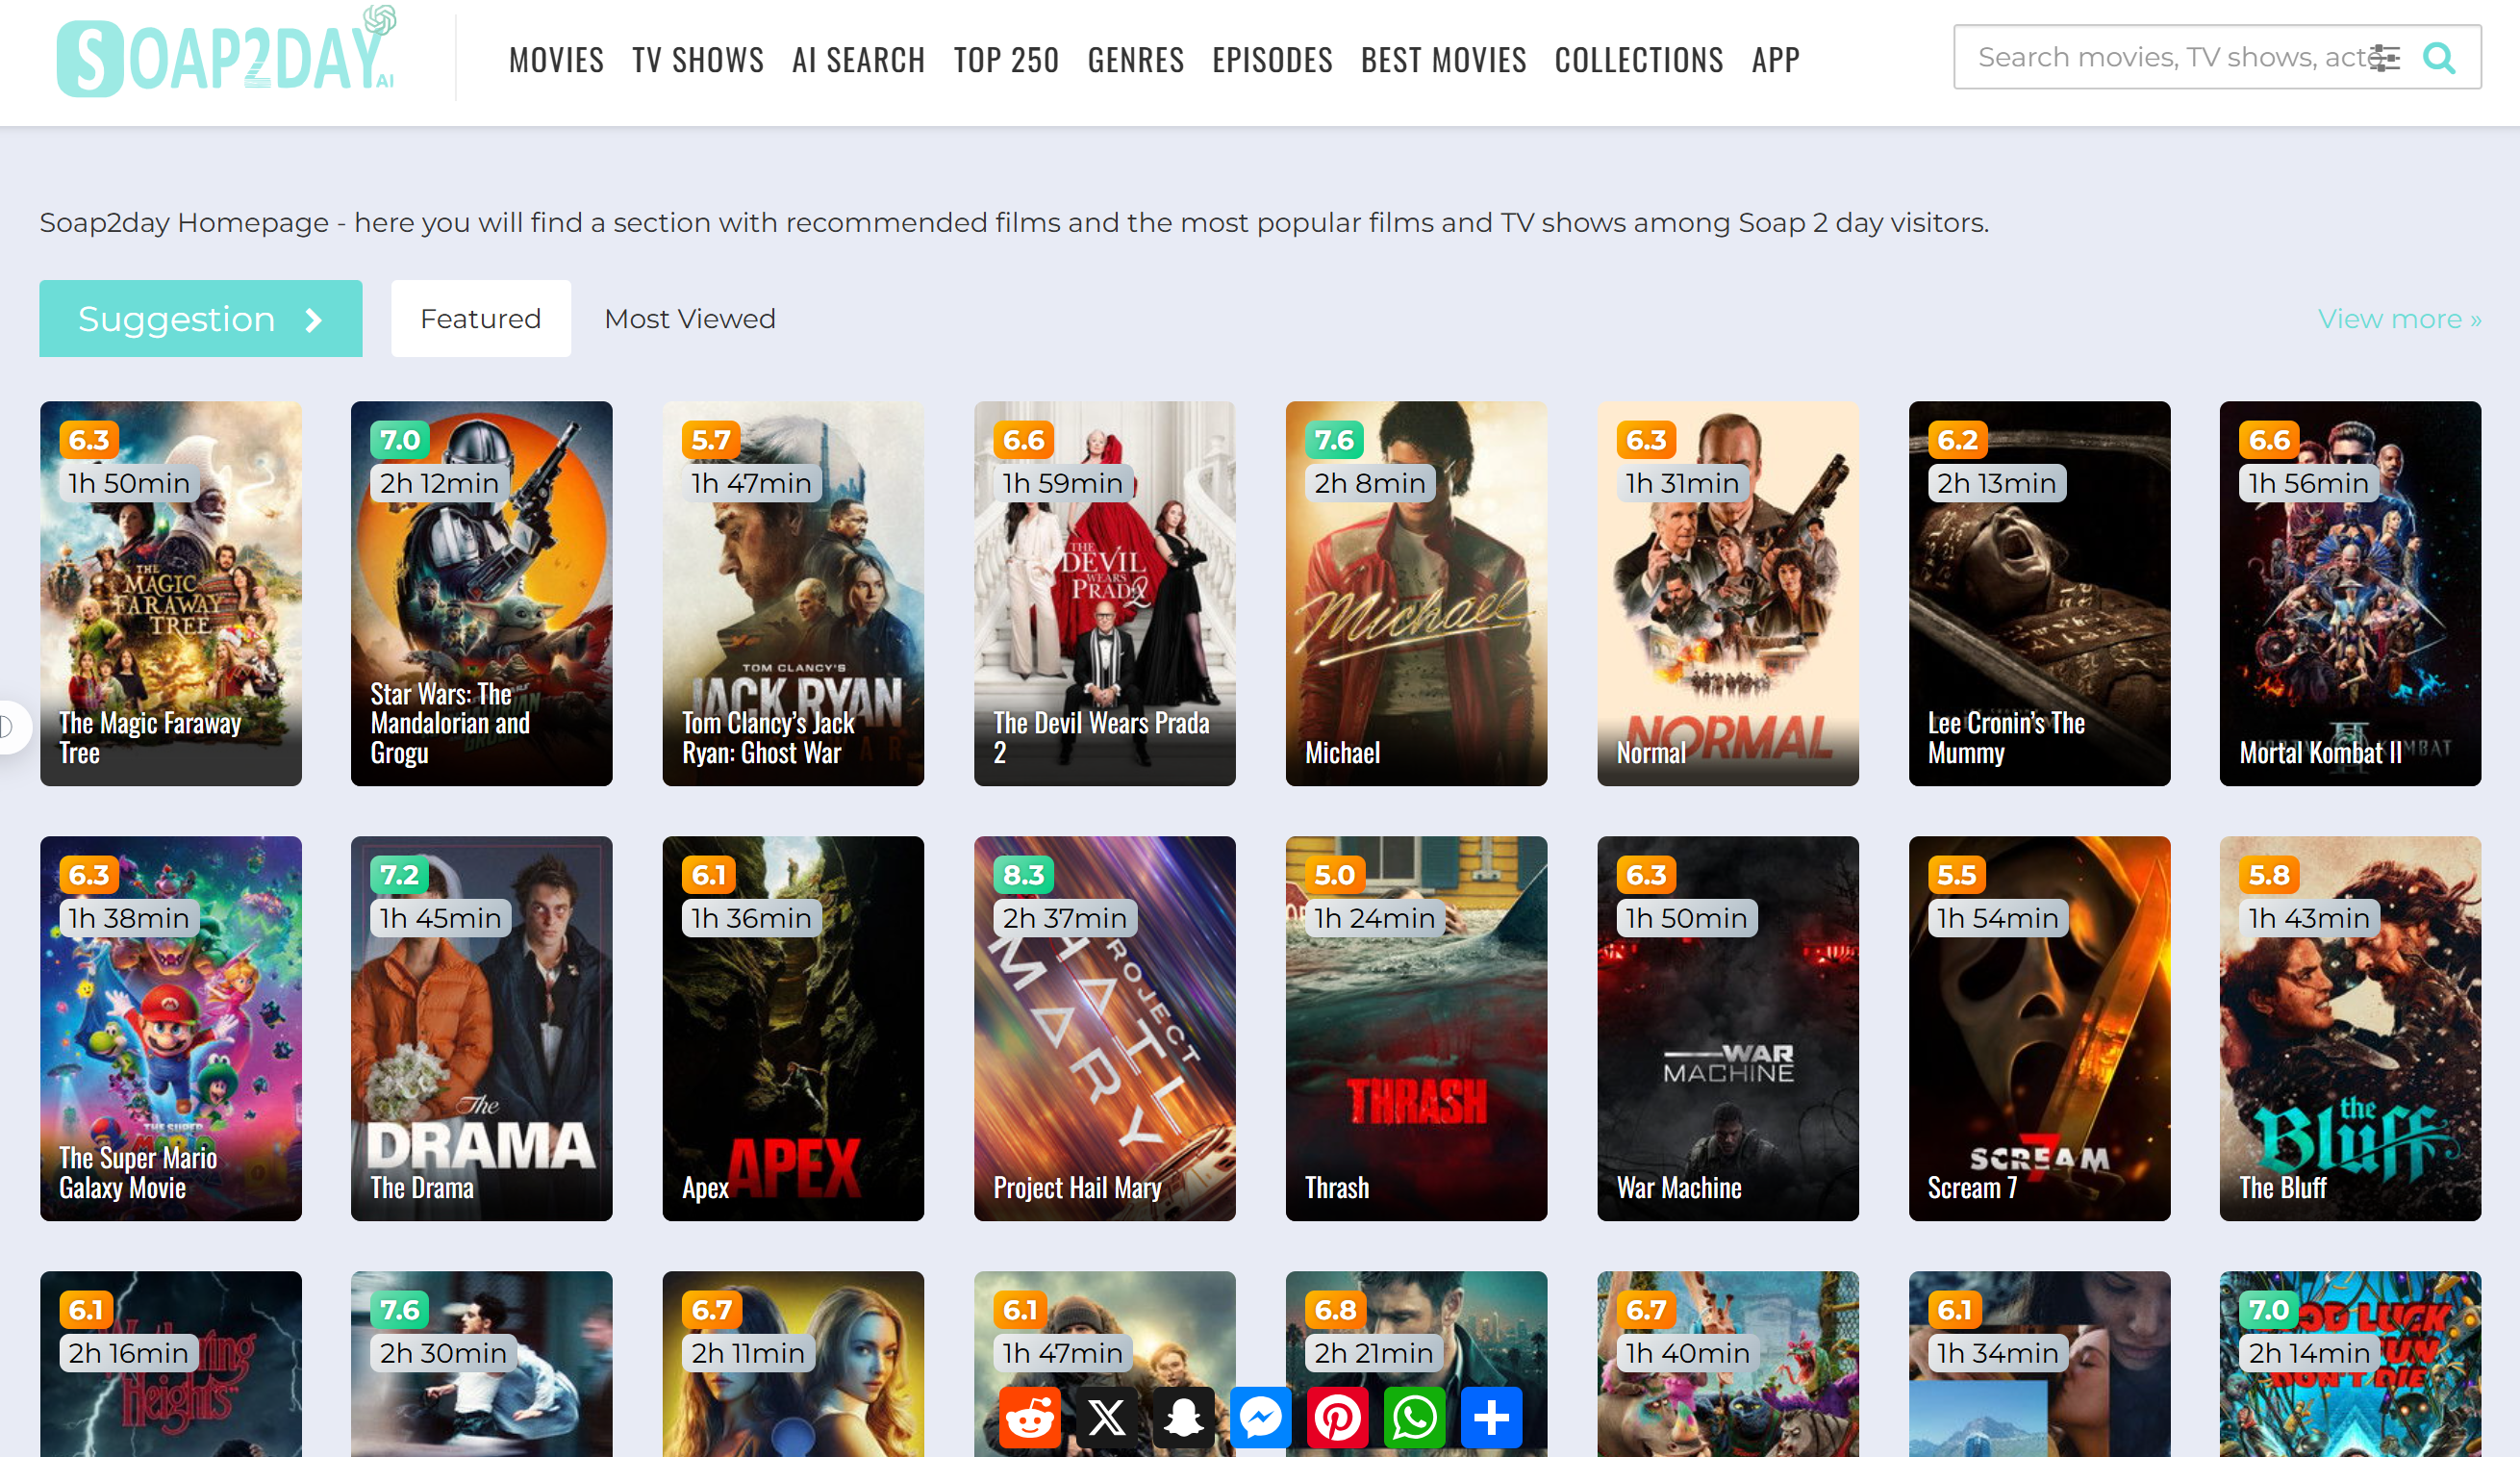Share page via WhatsApp
Viewport: 2520px width, 1457px height.
pyautogui.click(x=1415, y=1417)
